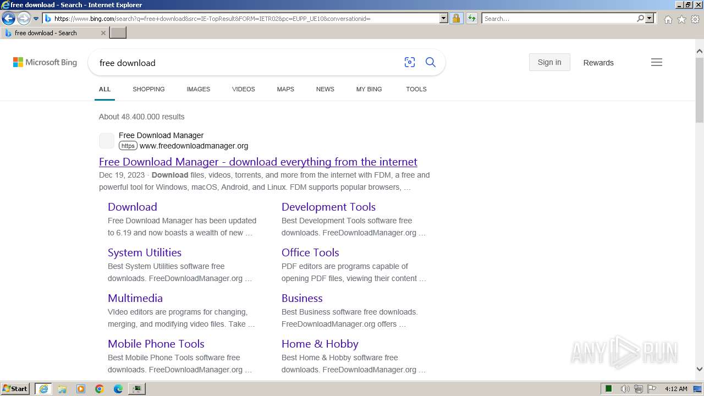704x396 pixels.
Task: Click the IE toolbar search box
Action: pyautogui.click(x=558, y=19)
